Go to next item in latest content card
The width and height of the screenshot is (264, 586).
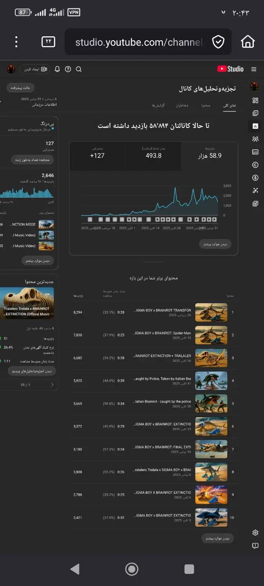[x=52, y=385]
